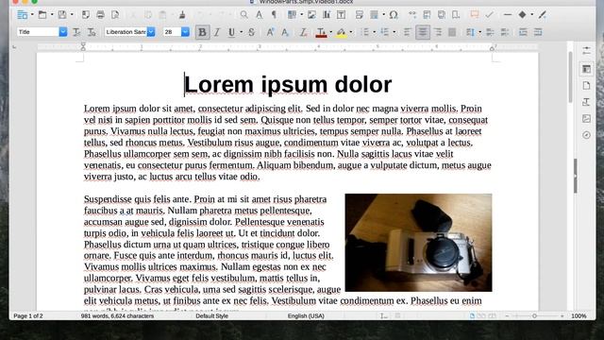Toggle the Show Draw Functions icon

543,15
